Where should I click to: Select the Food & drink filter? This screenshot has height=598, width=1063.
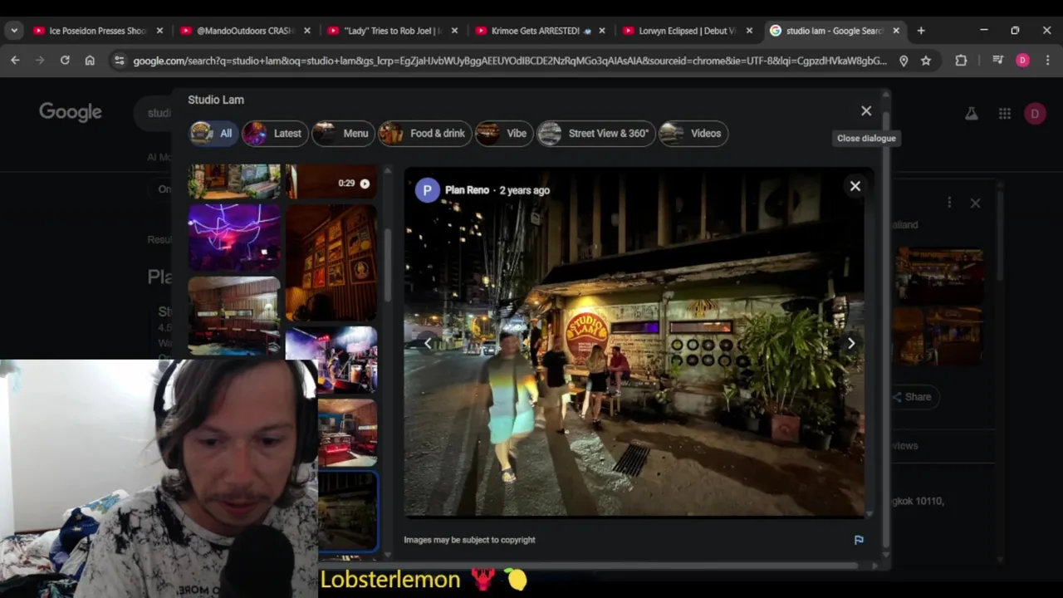(424, 133)
